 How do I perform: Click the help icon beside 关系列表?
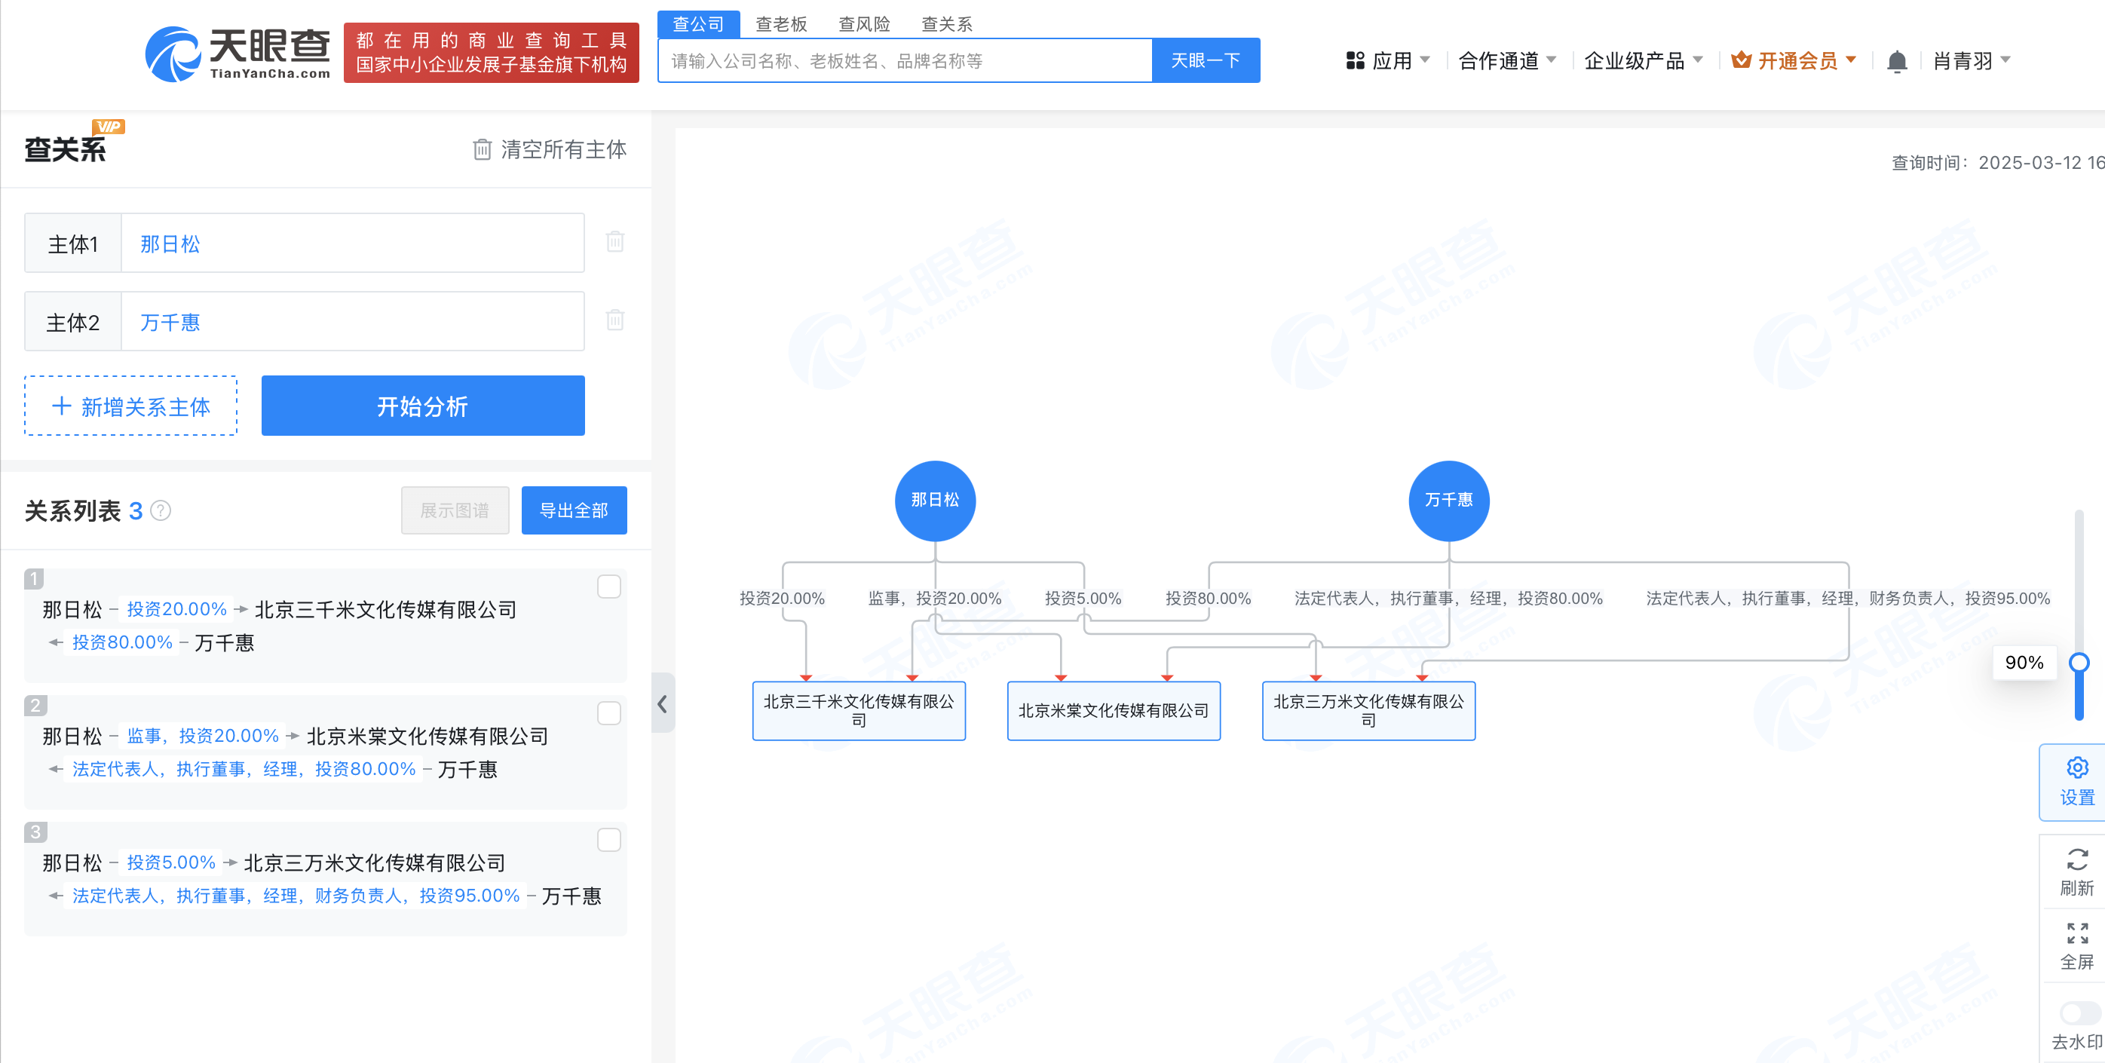[x=161, y=510]
